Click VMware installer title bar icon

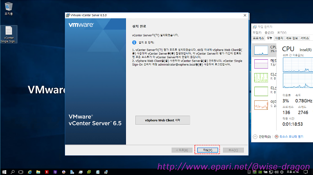pos(68,15)
